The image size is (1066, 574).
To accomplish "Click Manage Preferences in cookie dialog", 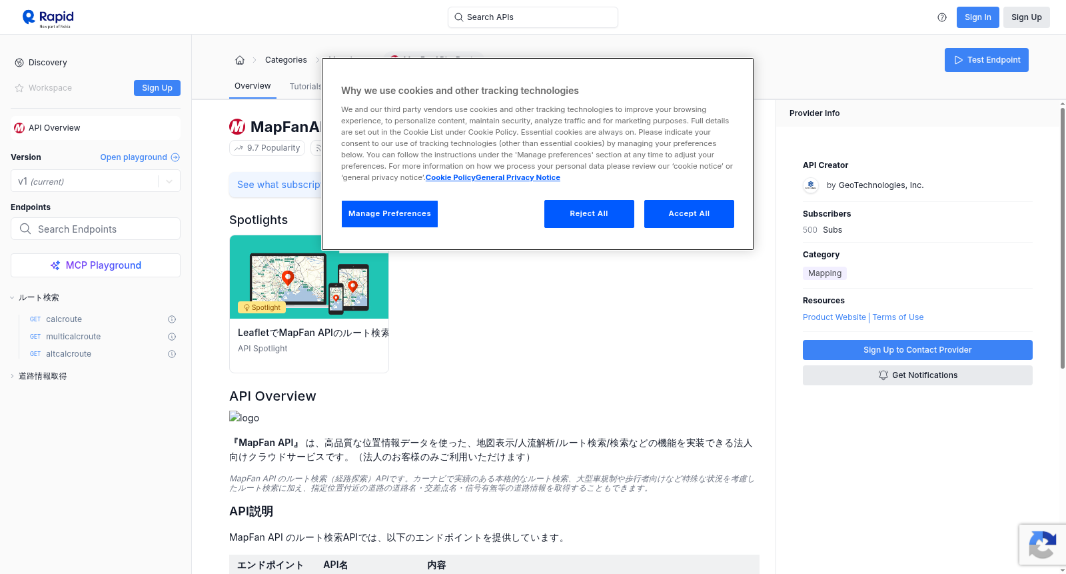I will (x=390, y=214).
